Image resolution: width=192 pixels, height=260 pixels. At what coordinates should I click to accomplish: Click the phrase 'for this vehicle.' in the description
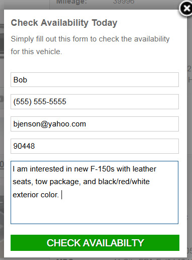coord(36,52)
